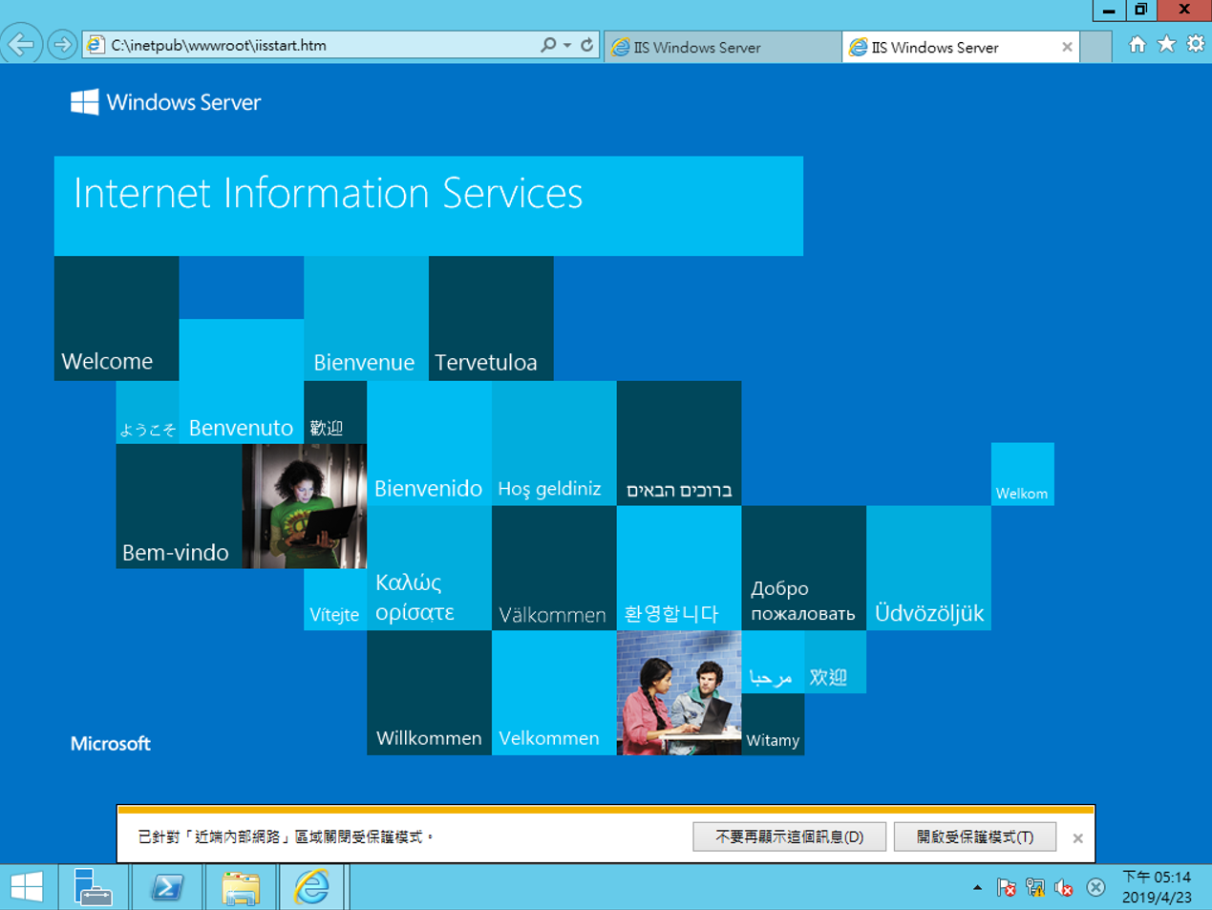
Task: Click the address bar search magnifier icon
Action: 547,45
